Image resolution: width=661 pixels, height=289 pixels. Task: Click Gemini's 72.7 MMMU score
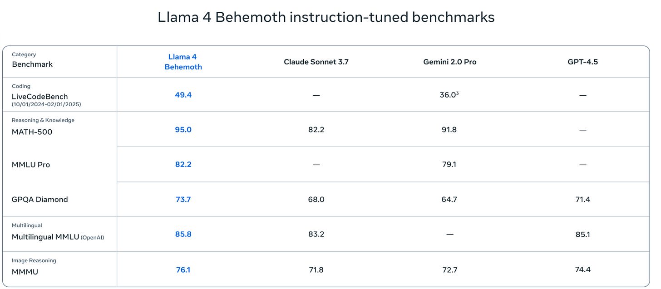click(449, 270)
